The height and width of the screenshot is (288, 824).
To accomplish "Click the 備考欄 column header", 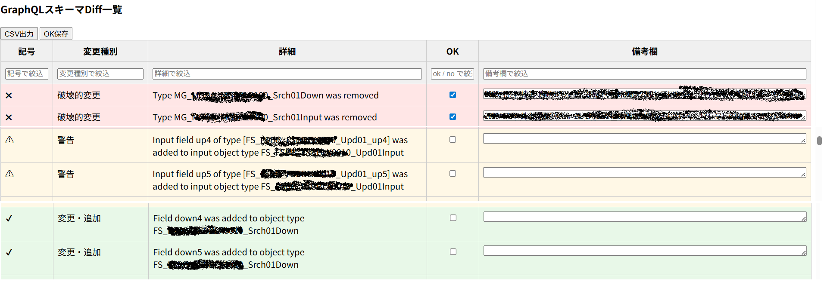I will (644, 52).
